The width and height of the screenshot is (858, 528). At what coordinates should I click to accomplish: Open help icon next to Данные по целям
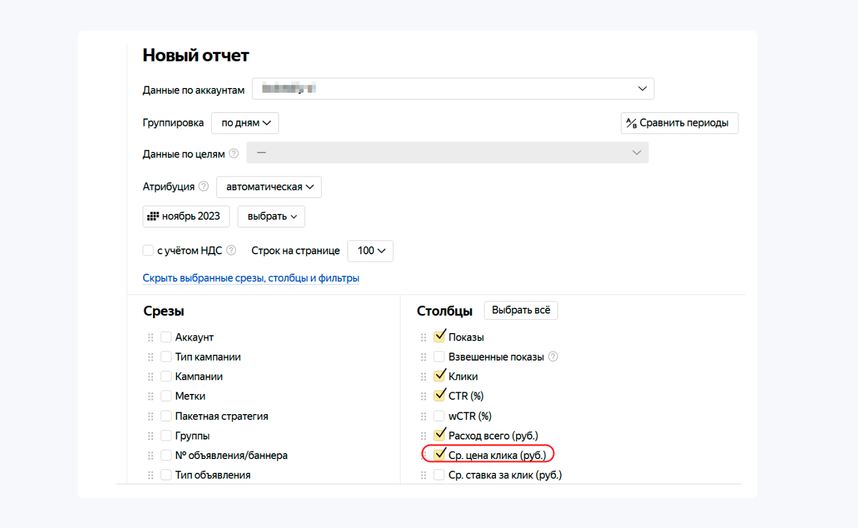click(234, 154)
